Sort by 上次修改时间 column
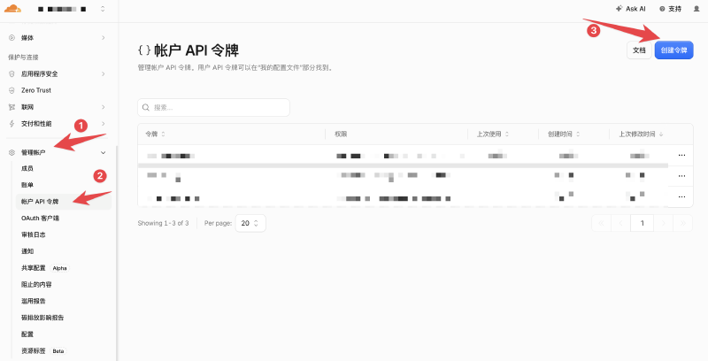This screenshot has height=361, width=708. click(x=641, y=134)
